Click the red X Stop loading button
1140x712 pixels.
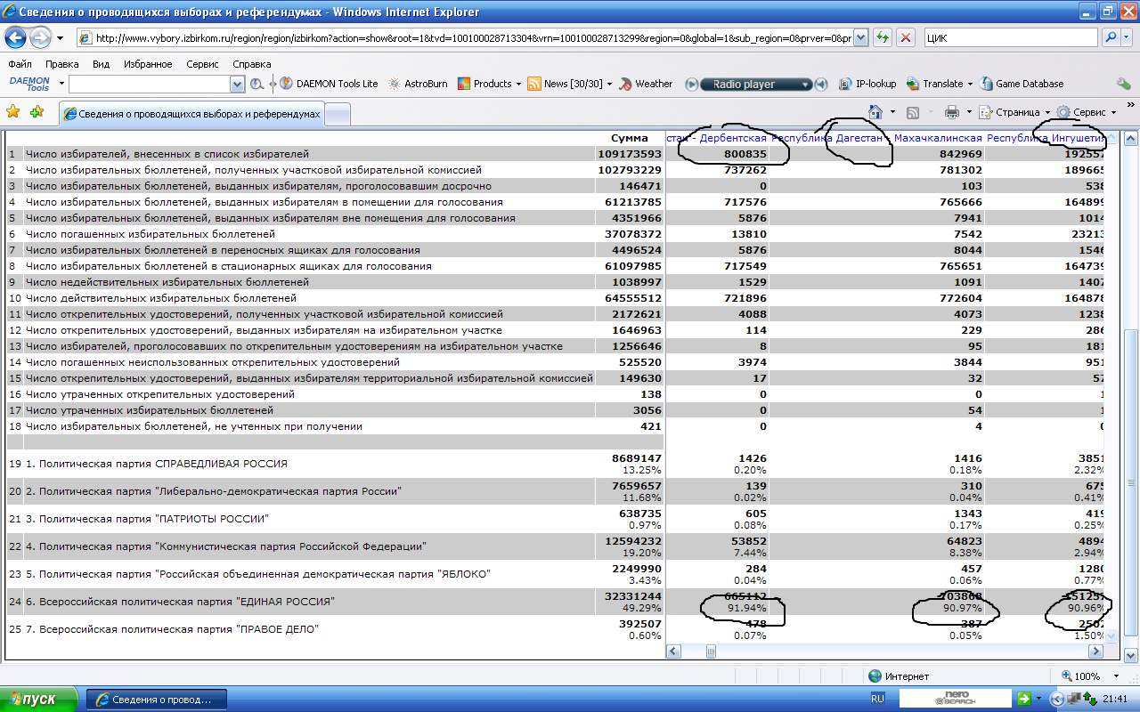click(x=906, y=38)
